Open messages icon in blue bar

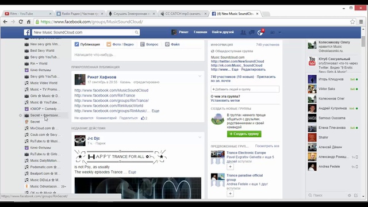(252, 32)
